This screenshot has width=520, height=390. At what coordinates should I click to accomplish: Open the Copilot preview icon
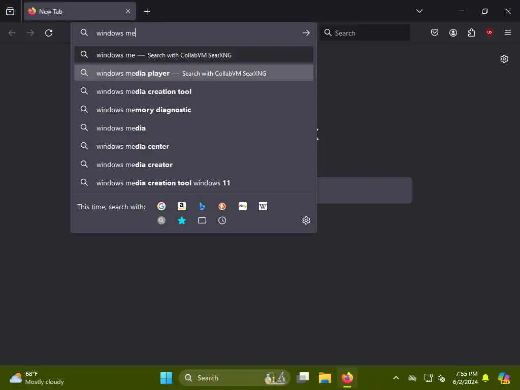coord(504,378)
